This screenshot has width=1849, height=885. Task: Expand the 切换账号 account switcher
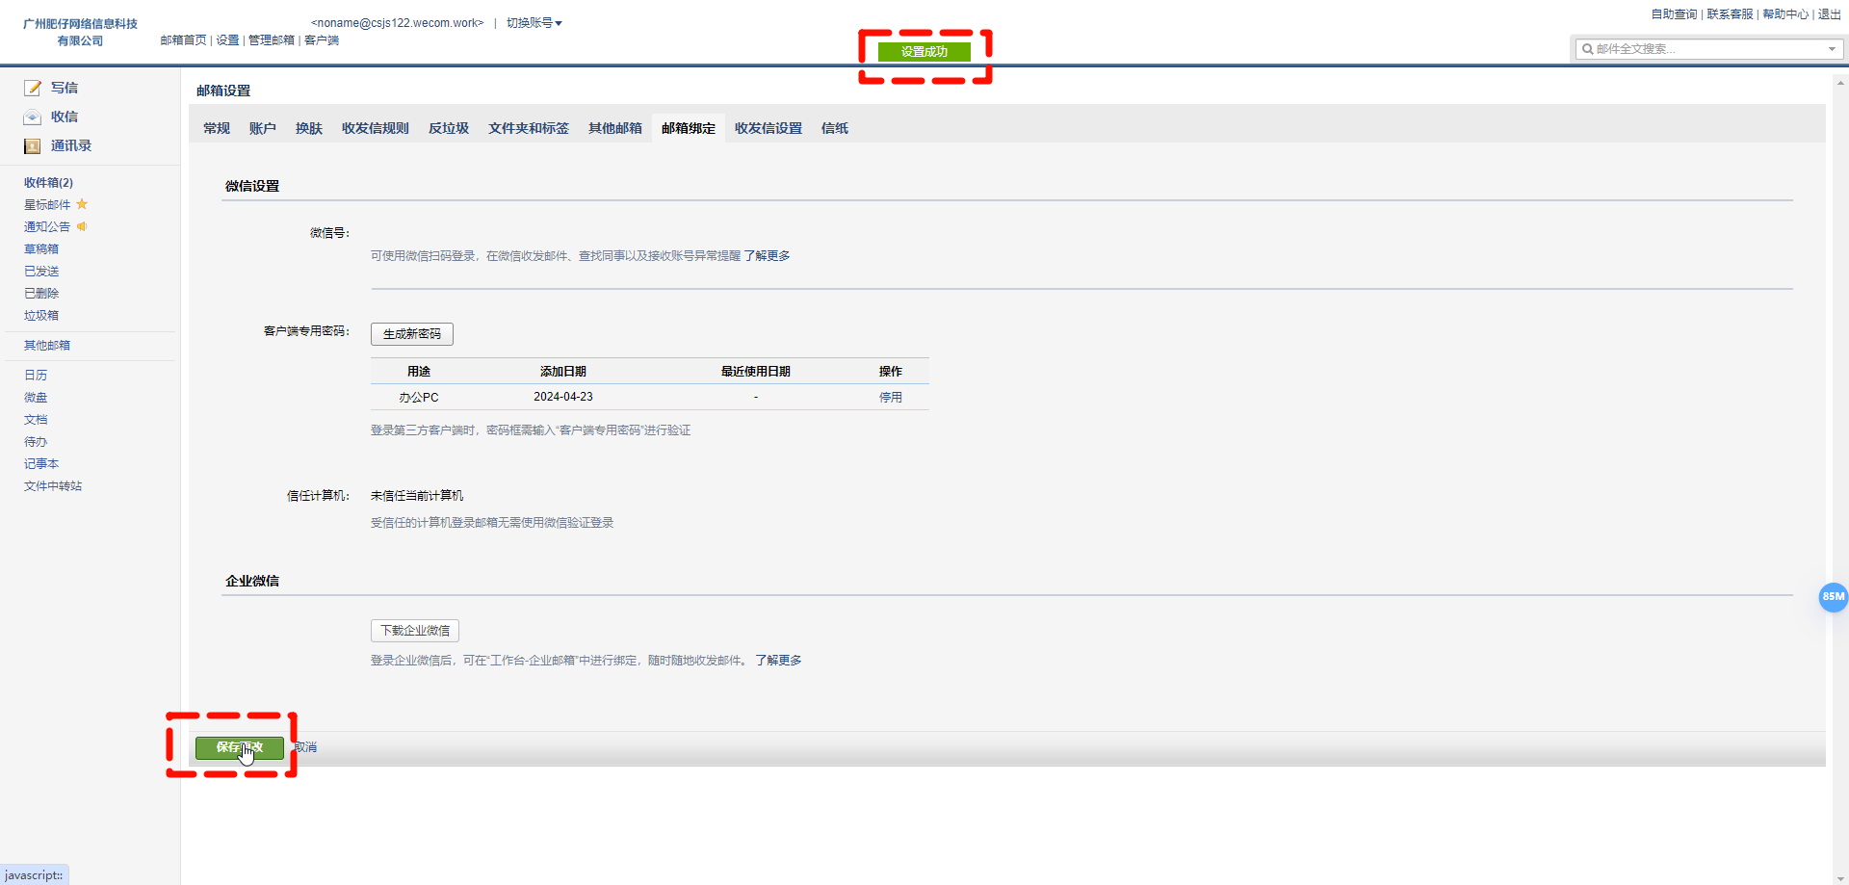534,23
